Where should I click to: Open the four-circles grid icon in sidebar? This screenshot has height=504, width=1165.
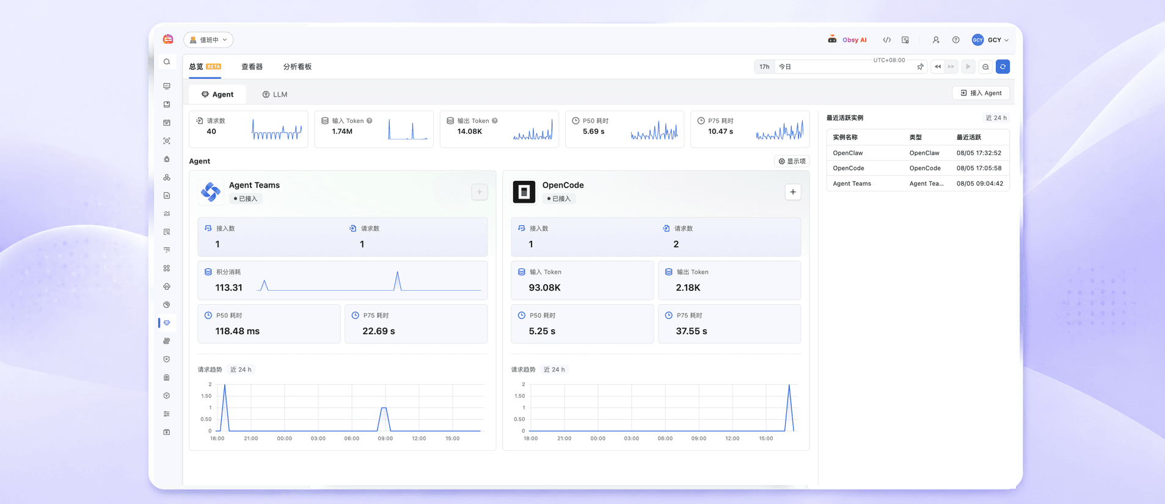167,268
